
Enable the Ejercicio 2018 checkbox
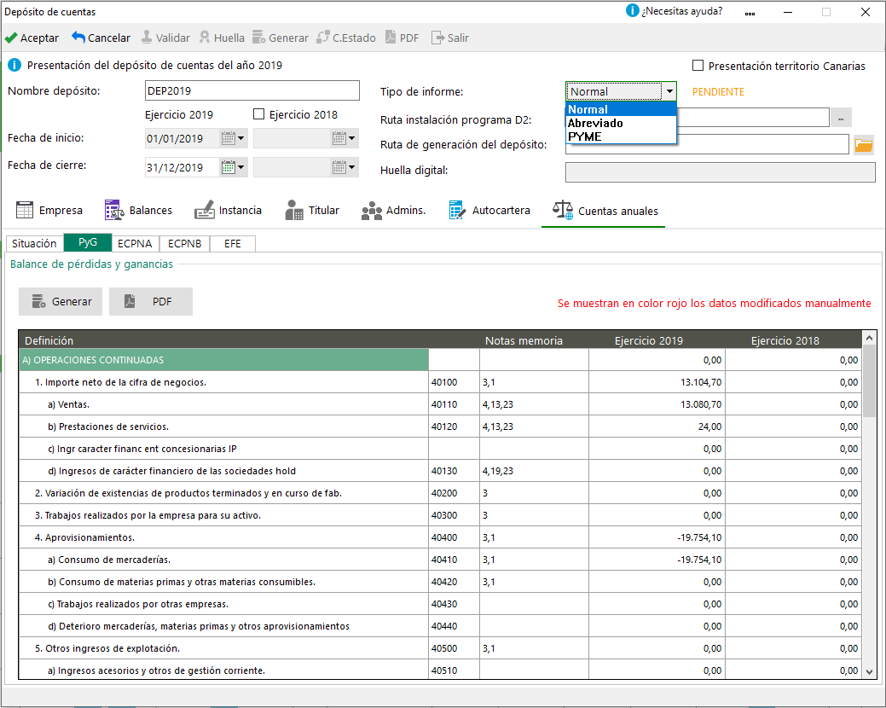[258, 114]
